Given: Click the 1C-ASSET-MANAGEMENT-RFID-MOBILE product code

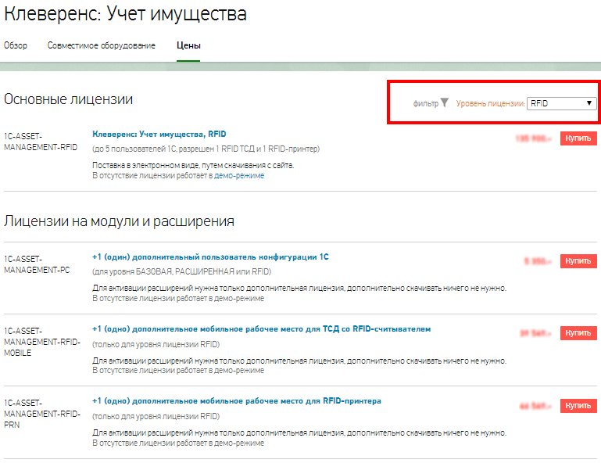Looking at the screenshot, I should 42,342.
